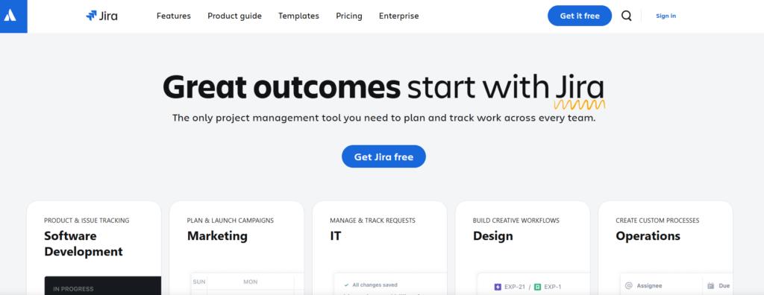The width and height of the screenshot is (764, 295).
Task: Click the All changes saved checkmark
Action: click(346, 285)
